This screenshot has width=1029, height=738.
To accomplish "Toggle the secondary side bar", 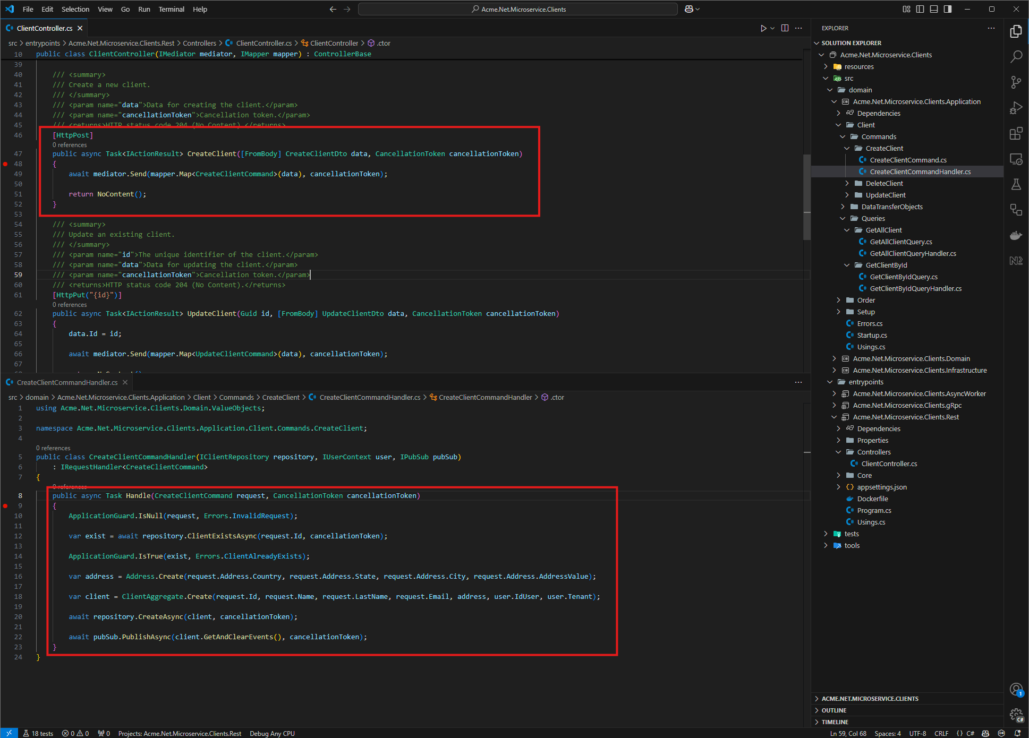I will point(948,9).
